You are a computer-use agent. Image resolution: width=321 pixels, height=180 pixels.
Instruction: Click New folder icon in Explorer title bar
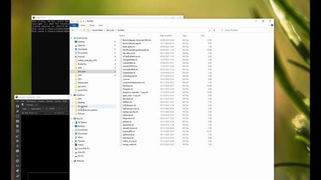[81, 21]
